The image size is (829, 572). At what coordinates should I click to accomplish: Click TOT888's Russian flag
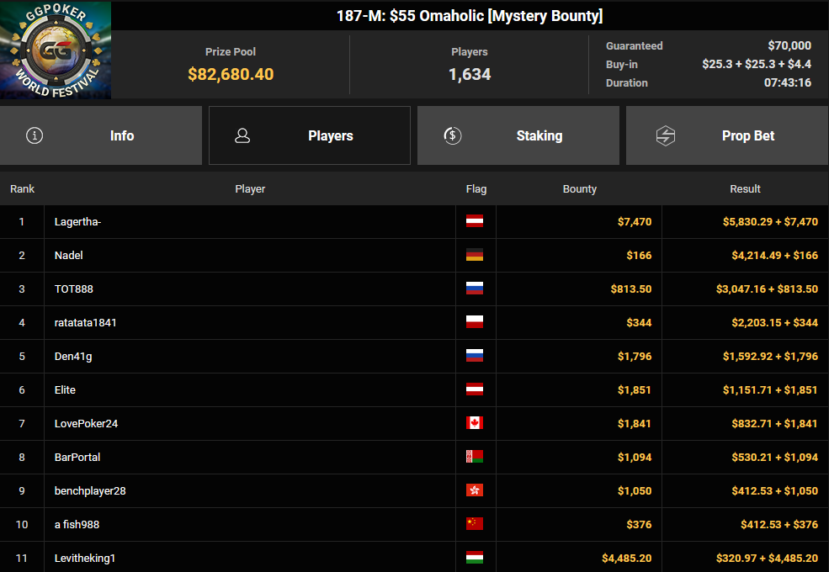tap(474, 289)
